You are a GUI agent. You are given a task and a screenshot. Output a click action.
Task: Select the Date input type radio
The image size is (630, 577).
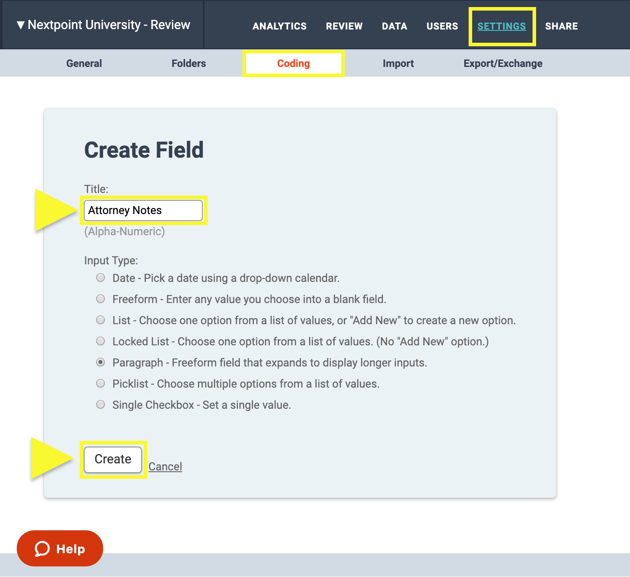point(101,277)
